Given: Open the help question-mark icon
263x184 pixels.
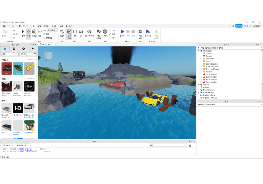Looking at the screenshot, I should (x=245, y=26).
